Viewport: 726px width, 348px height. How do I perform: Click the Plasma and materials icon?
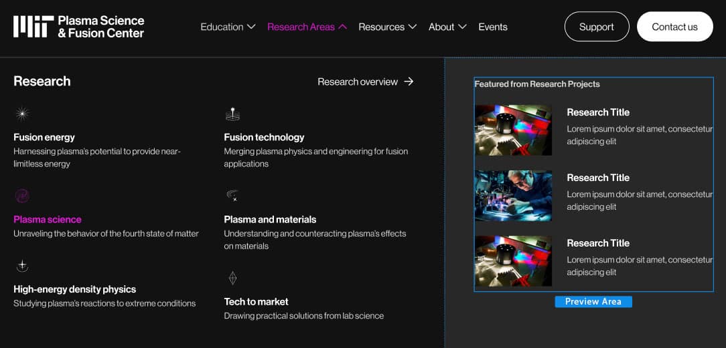coord(232,196)
